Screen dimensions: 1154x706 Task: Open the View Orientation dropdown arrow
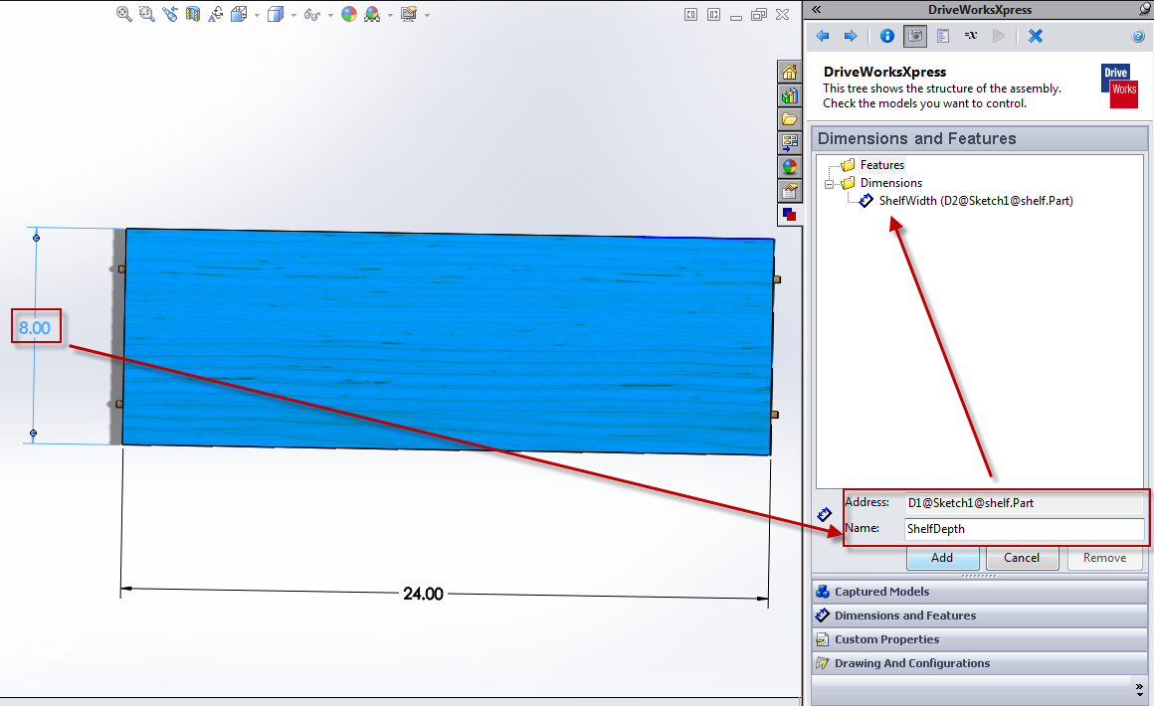click(x=257, y=16)
